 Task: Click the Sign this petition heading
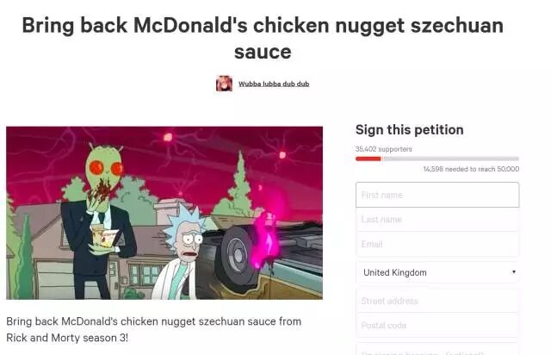[410, 129]
